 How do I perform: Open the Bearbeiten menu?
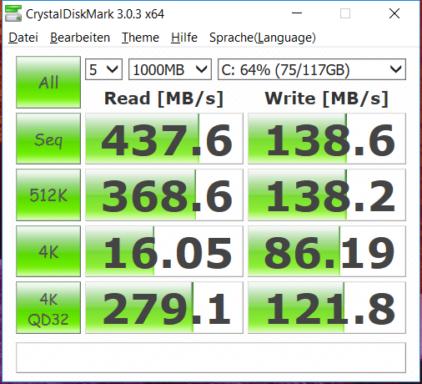[80, 38]
